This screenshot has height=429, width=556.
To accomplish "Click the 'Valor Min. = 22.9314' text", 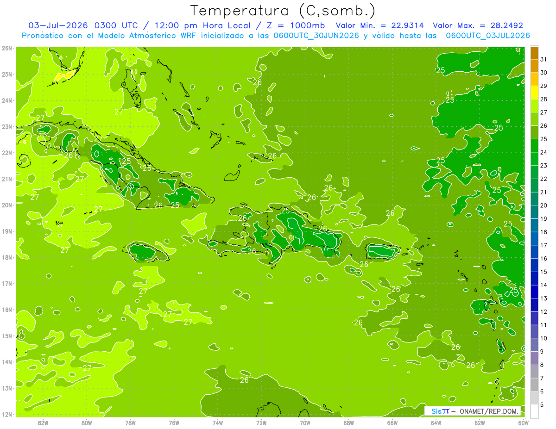I will tap(380, 25).
